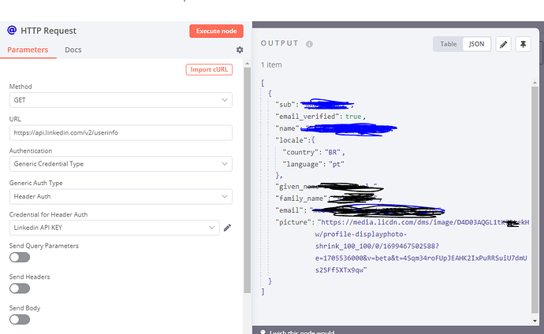Click the HTTP Request node @ icon

coord(12,30)
